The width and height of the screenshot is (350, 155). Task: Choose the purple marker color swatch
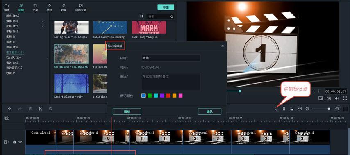coord(162,96)
